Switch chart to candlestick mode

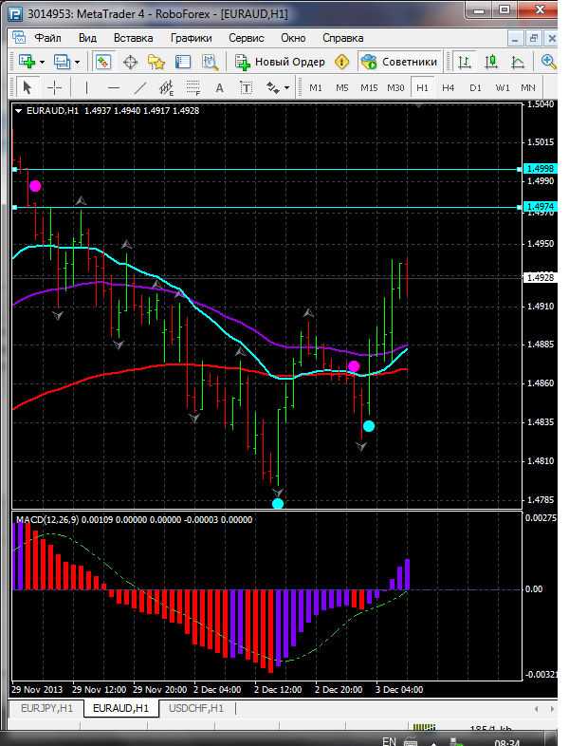(490, 62)
